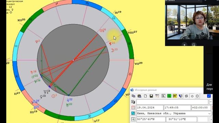Click the green Mars glyph marked 22

(33, 77)
